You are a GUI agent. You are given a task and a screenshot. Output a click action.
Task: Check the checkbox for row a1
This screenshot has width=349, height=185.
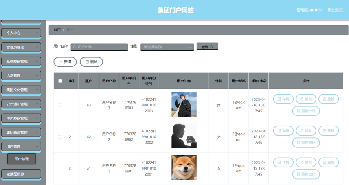point(60,169)
